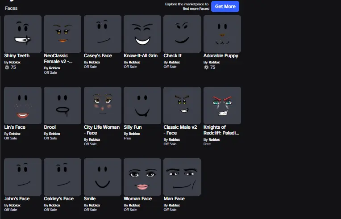Click the Get More button
Screen dimensions: 341x219
click(x=225, y=6)
